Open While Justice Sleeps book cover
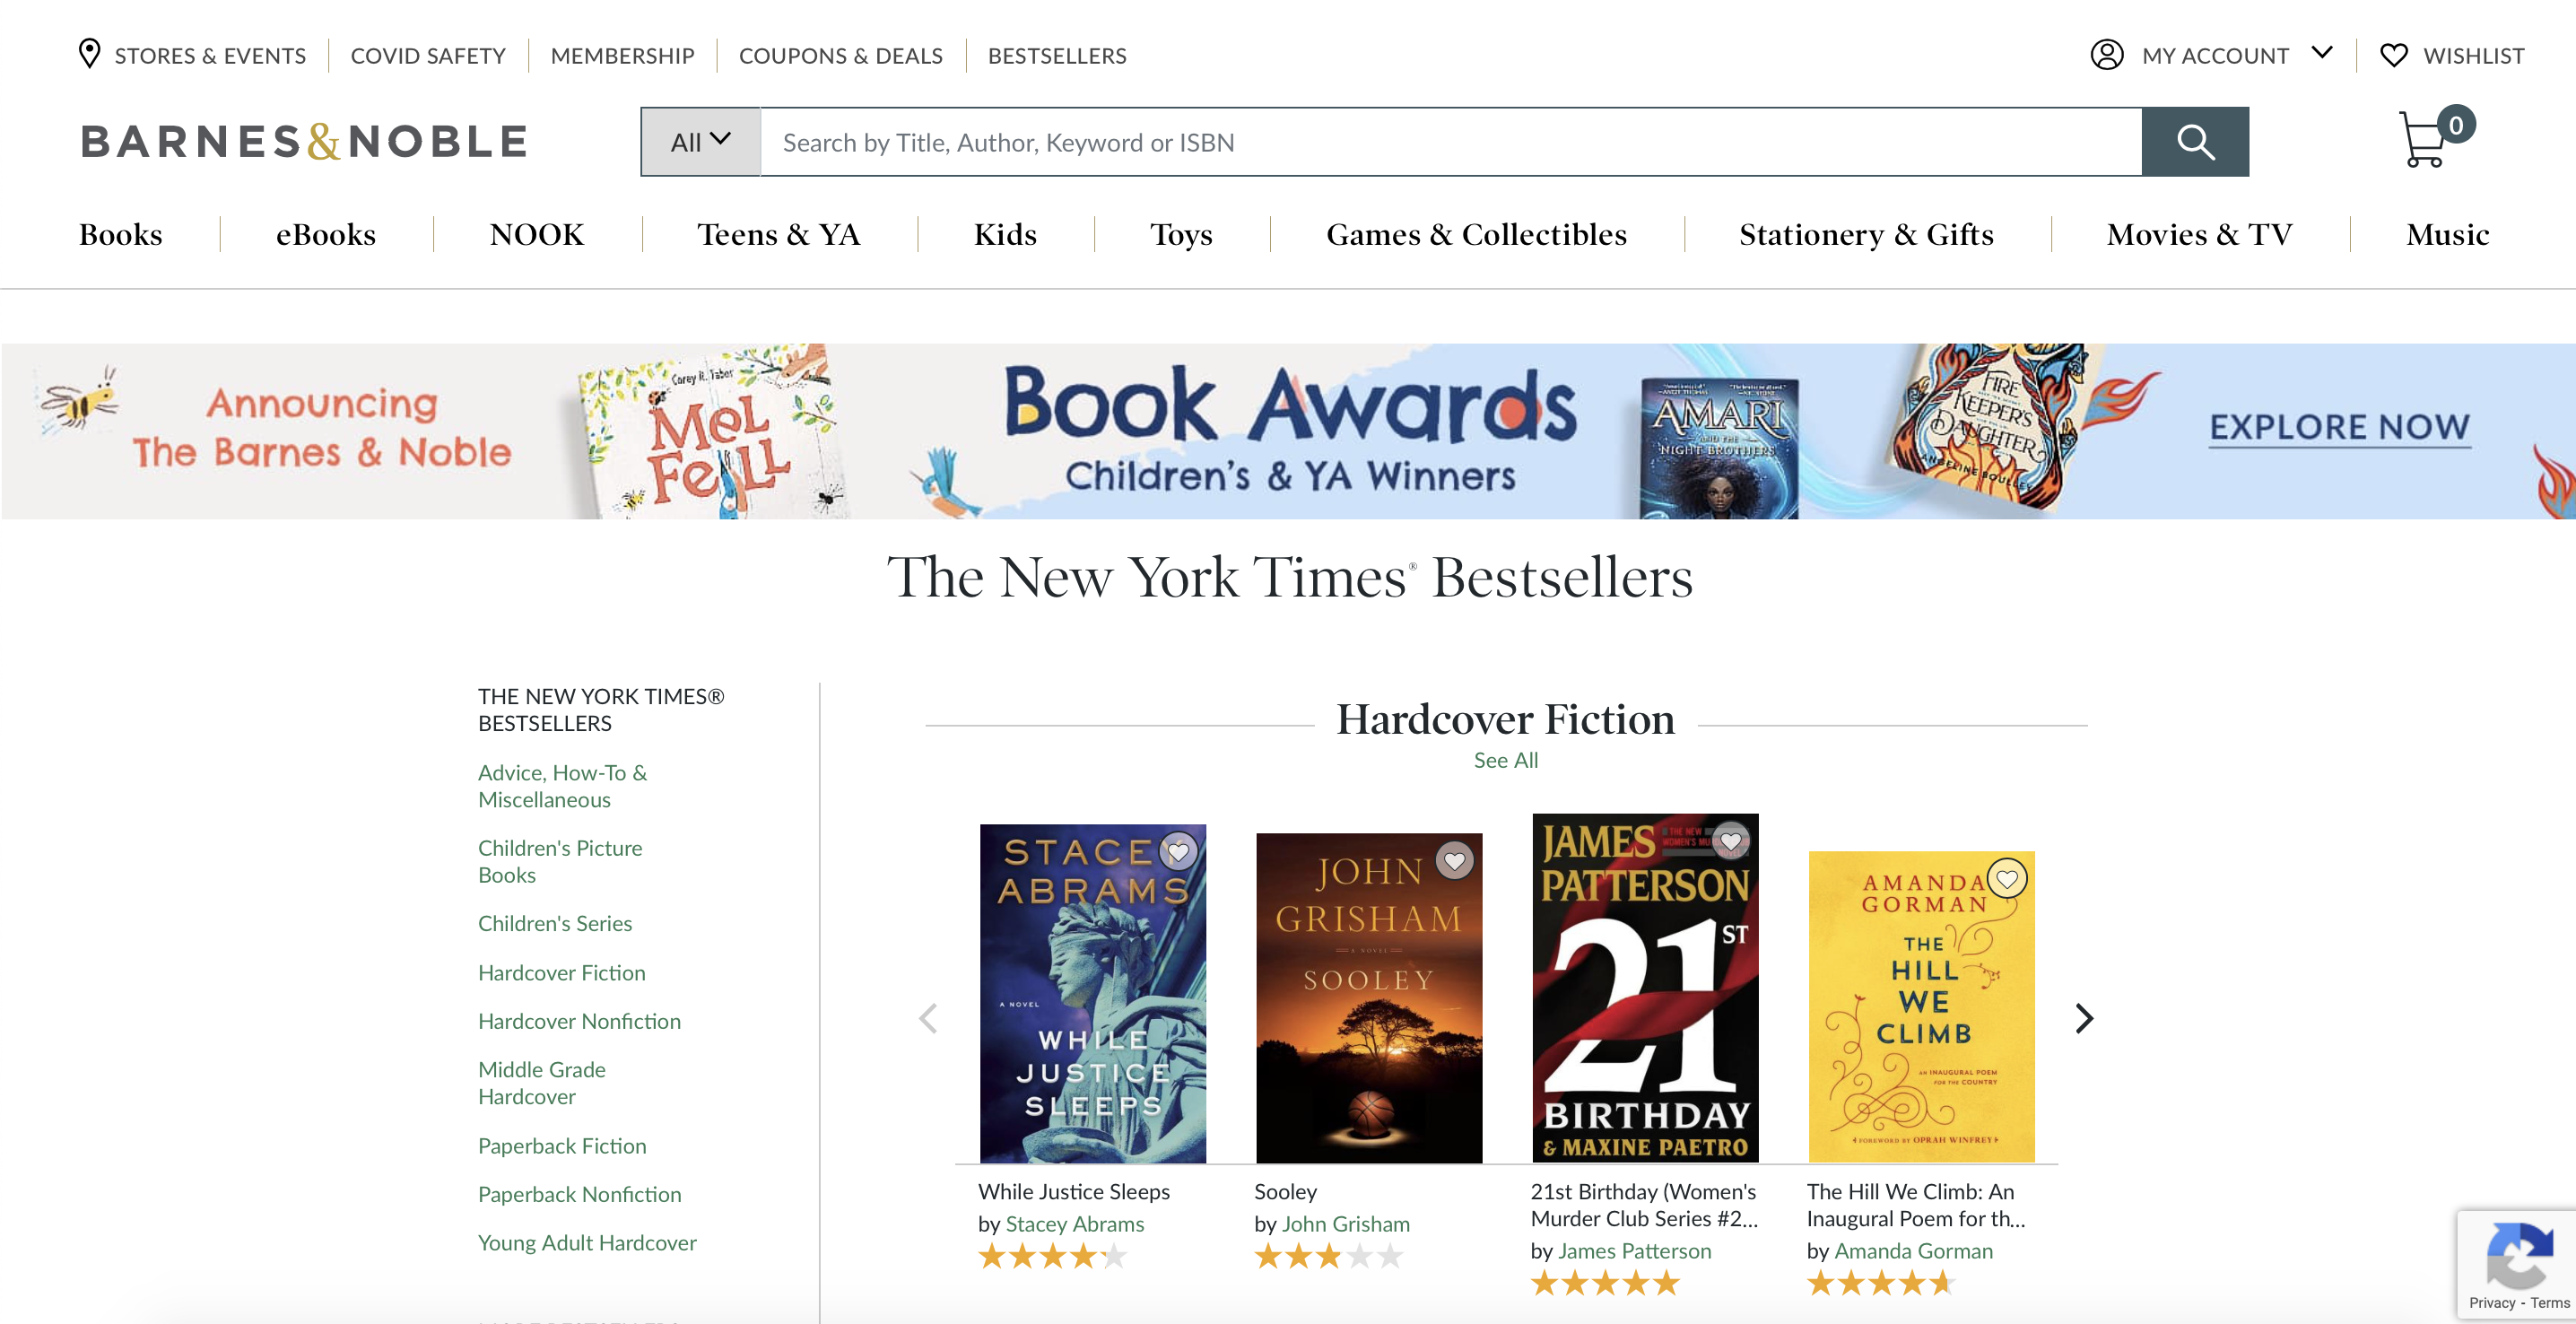 click(1093, 993)
